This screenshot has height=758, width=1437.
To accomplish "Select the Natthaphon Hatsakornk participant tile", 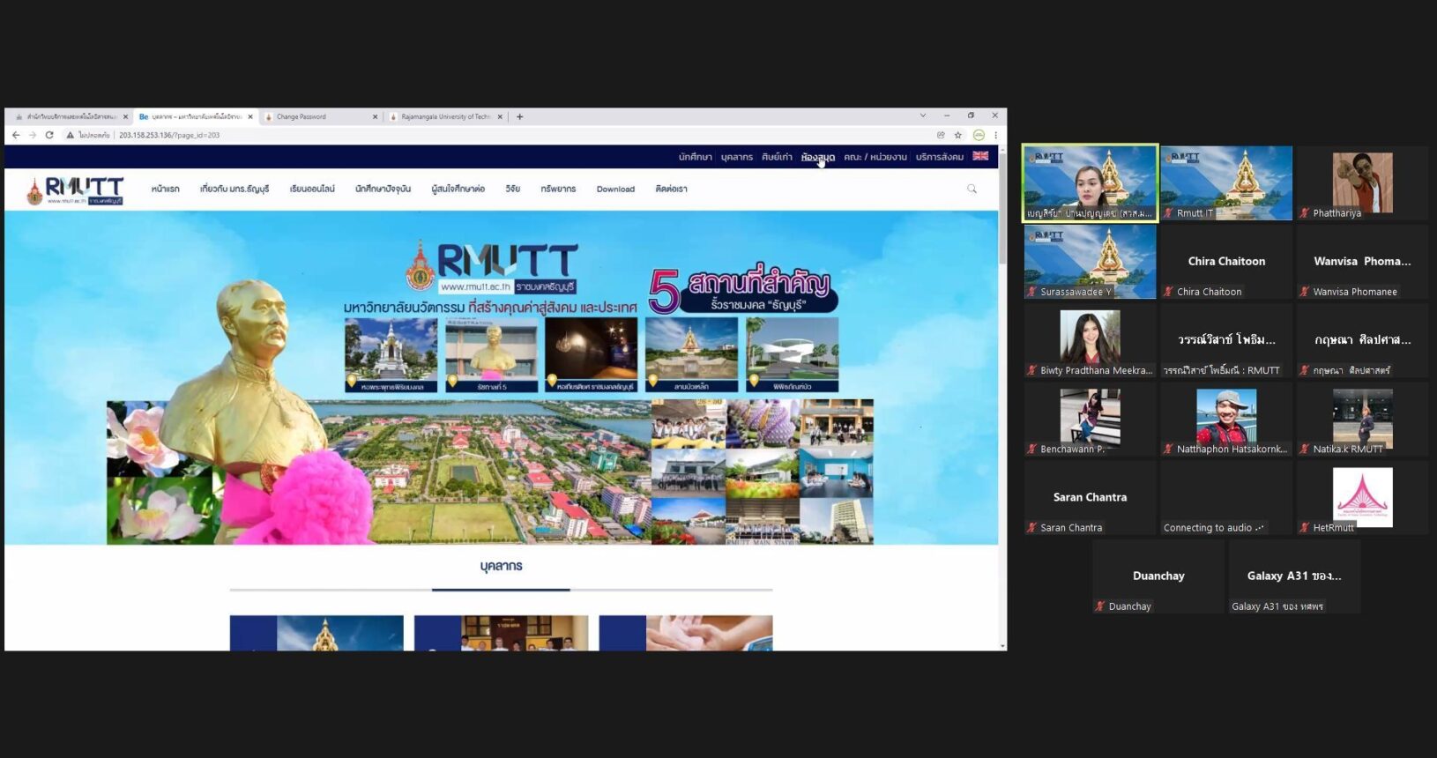I will [x=1226, y=420].
